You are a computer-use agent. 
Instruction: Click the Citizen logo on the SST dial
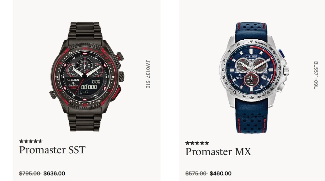[x=73, y=80]
